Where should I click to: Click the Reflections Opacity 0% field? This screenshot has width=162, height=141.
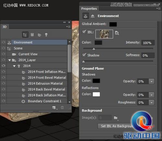tap(143, 95)
